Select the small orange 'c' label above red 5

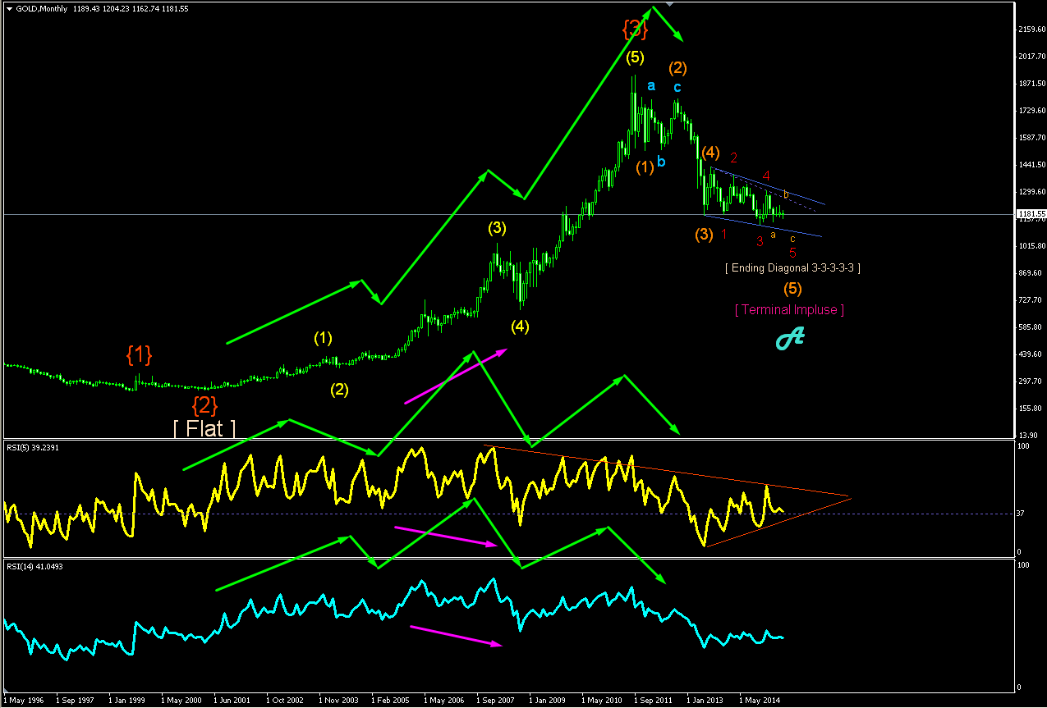pyautogui.click(x=792, y=239)
